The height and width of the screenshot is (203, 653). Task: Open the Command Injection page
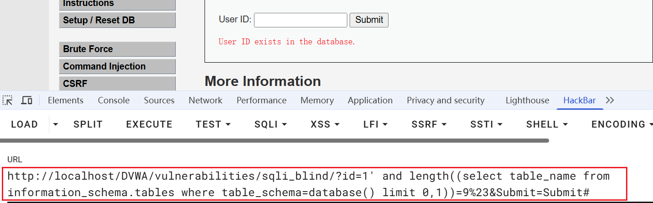click(117, 66)
